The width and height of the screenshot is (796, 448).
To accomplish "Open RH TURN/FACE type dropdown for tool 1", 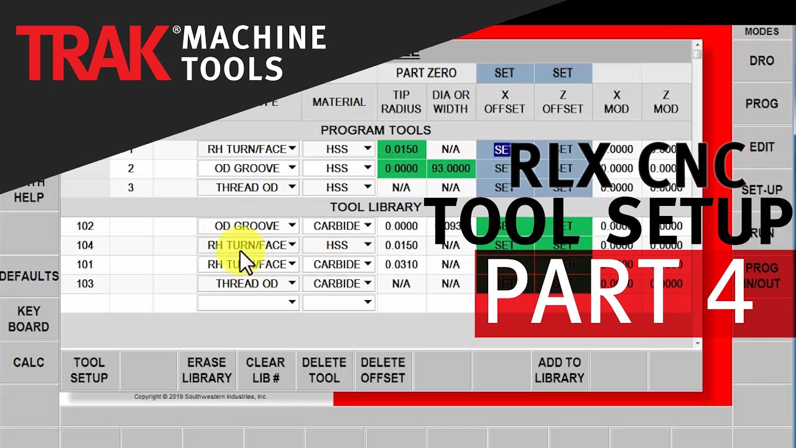I will pos(248,149).
